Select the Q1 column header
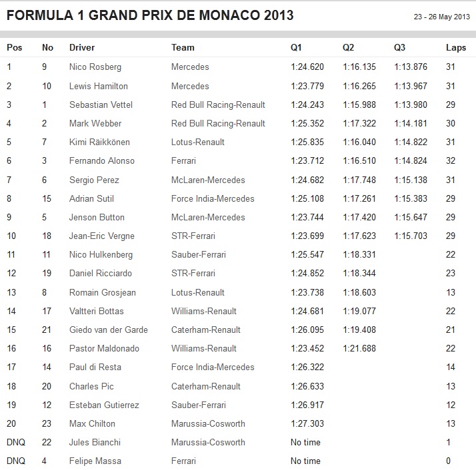 tap(296, 48)
